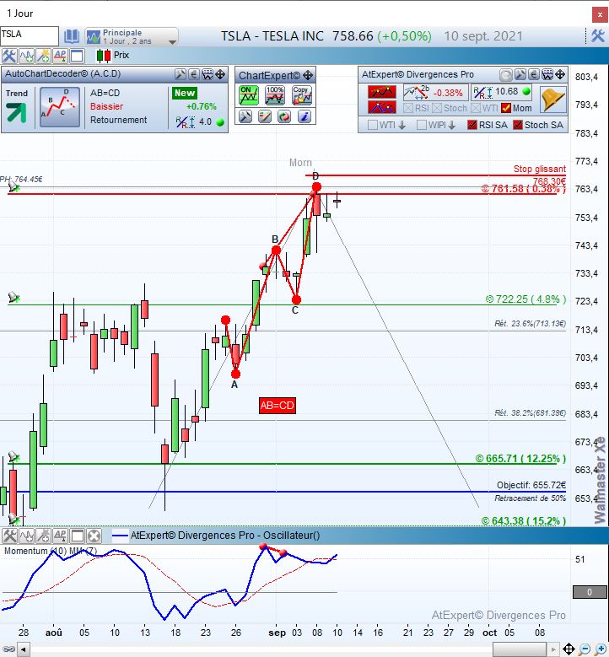609x657 pixels.
Task: Open Divergences Pro wrench settings
Action: [520, 74]
